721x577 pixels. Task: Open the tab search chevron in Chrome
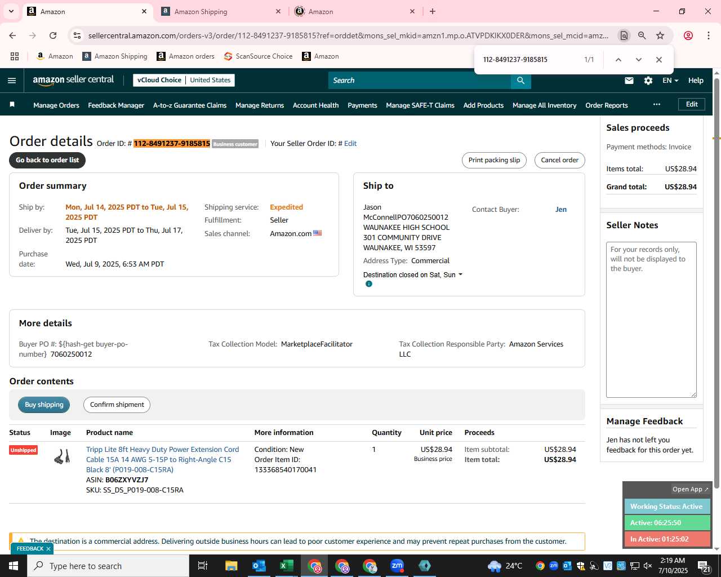11,11
